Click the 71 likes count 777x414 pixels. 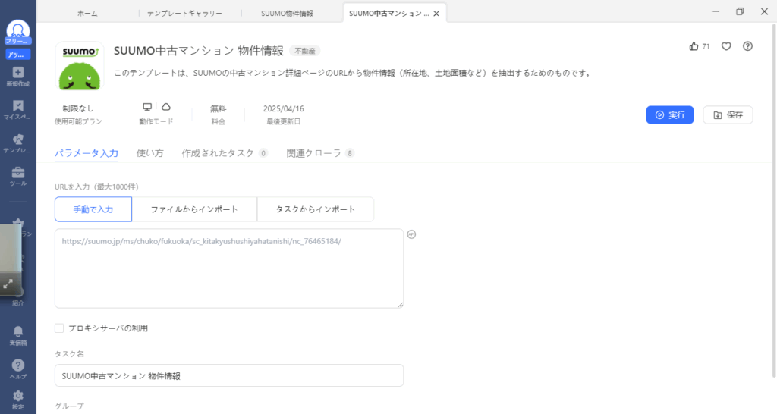tap(706, 46)
